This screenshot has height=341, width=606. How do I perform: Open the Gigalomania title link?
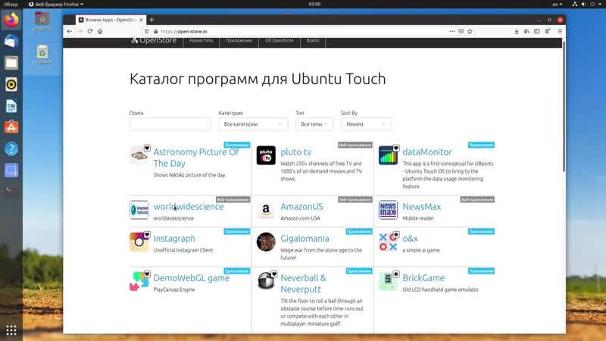[305, 239]
